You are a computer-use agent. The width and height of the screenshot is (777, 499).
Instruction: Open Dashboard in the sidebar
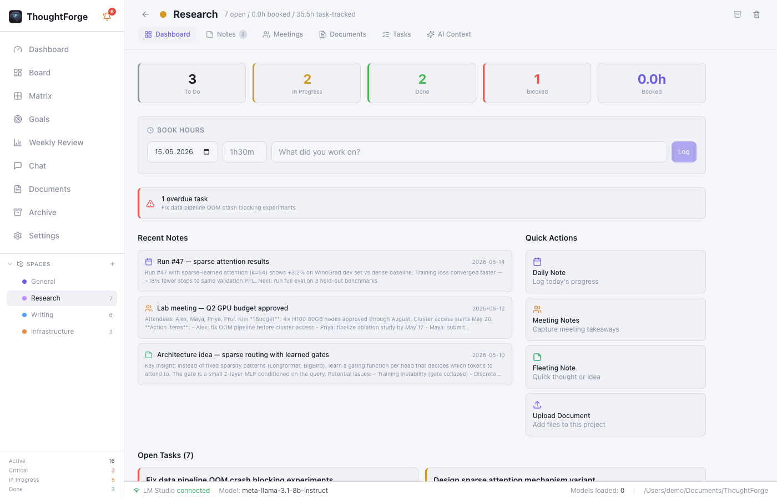(62, 49)
